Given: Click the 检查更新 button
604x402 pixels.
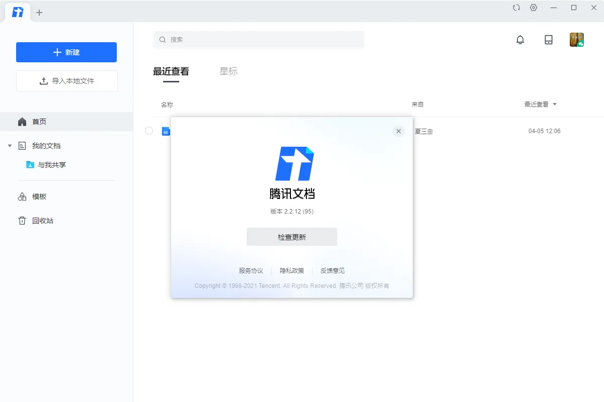Looking at the screenshot, I should tap(292, 237).
